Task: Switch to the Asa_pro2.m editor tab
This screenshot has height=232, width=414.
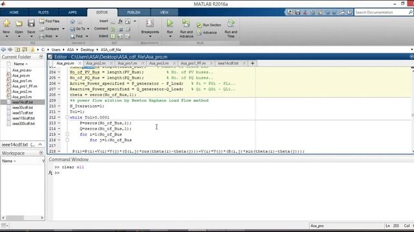Action: [x=96, y=63]
